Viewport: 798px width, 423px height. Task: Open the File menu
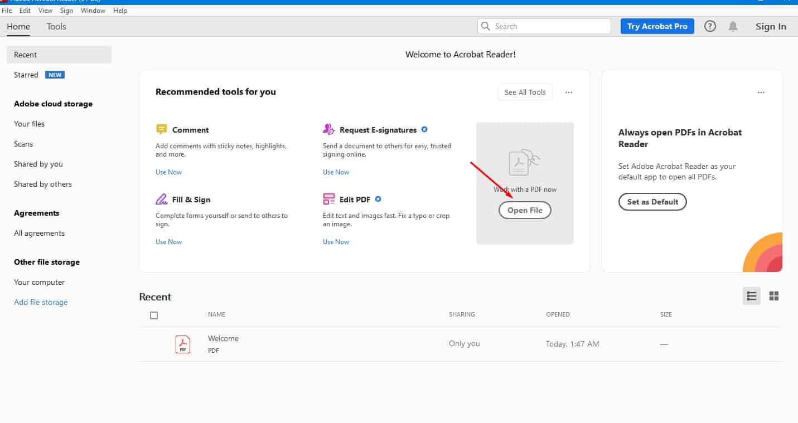[7, 11]
